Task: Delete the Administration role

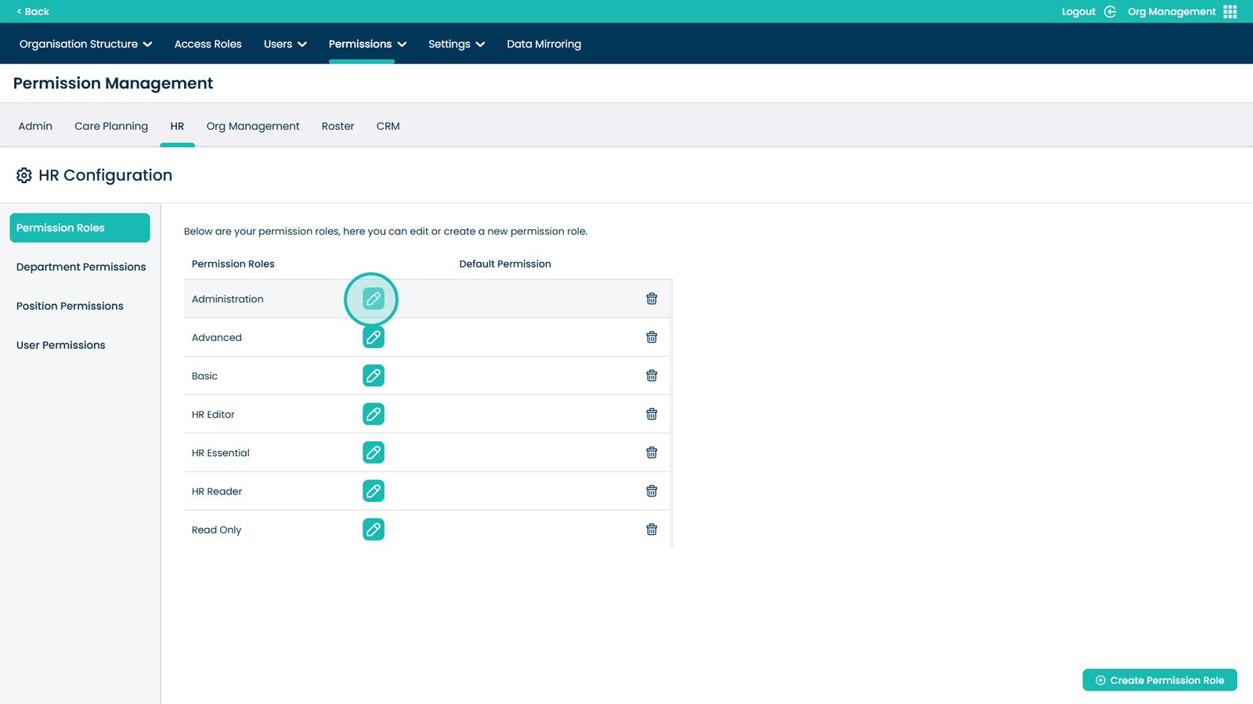Action: tap(651, 299)
